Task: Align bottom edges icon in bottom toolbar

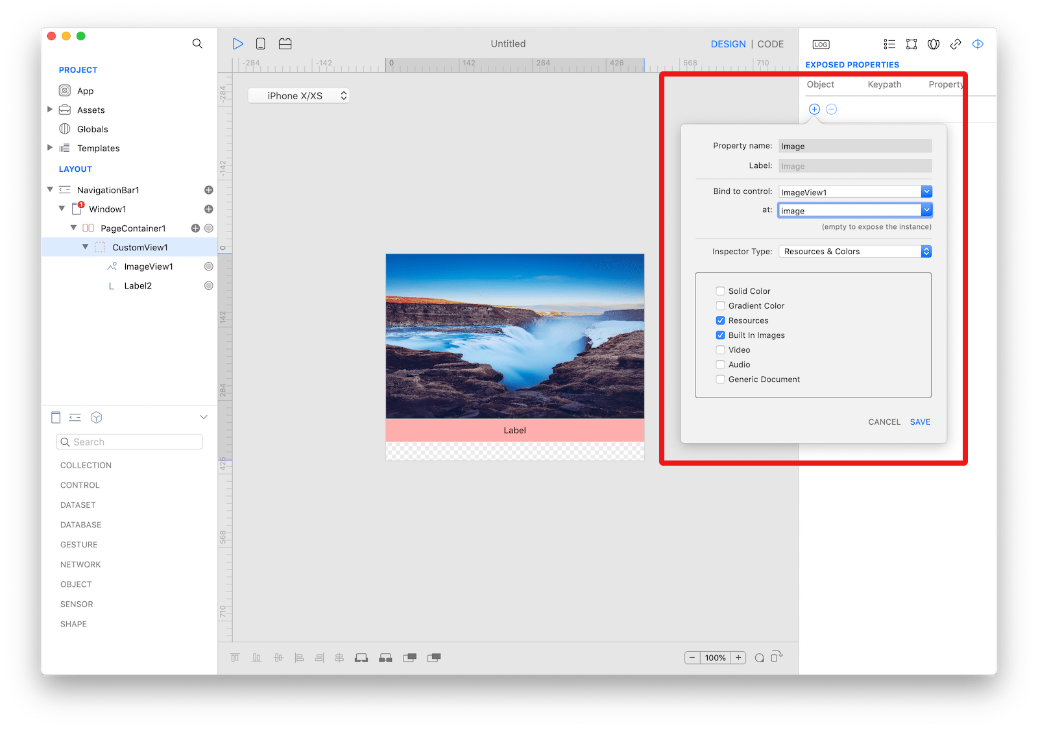Action: (x=257, y=658)
